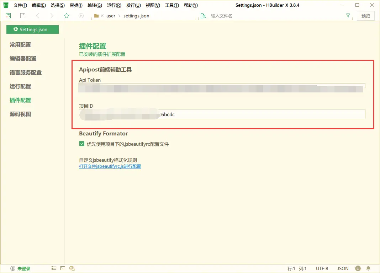The height and width of the screenshot is (273, 380).
Task: Switch to 源码视图 source view
Action: [x=20, y=114]
